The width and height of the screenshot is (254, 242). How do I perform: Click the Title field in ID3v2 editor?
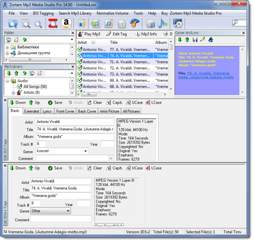[75, 129]
